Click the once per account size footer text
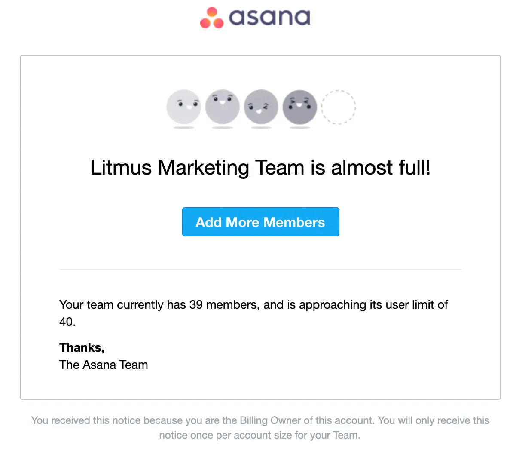The image size is (519, 454). tap(259, 435)
